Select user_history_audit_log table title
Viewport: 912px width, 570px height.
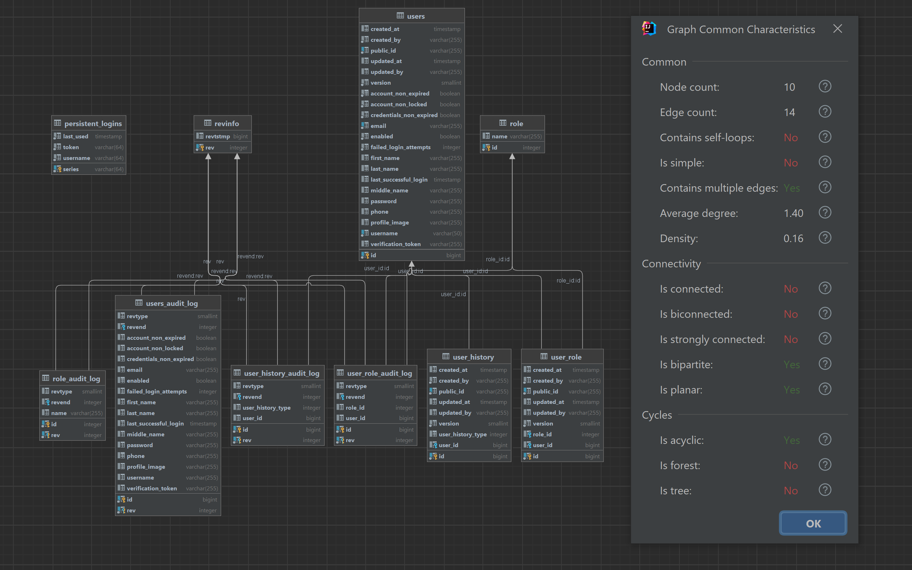281,373
